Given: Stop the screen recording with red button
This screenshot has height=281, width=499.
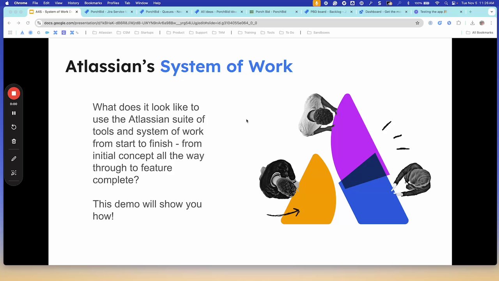Looking at the screenshot, I should [x=14, y=93].
